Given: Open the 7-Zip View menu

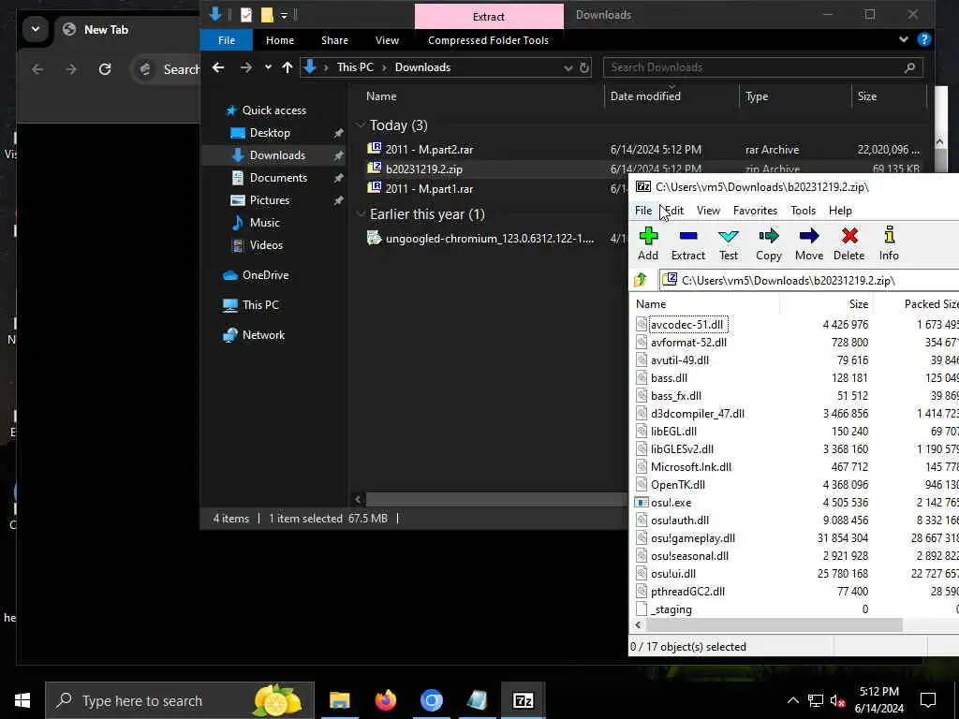Looking at the screenshot, I should pos(708,211).
